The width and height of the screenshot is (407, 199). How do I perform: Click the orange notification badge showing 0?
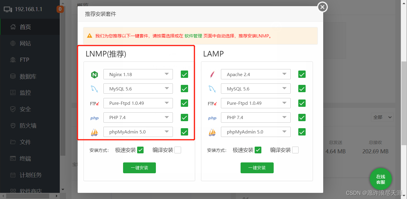60,9
